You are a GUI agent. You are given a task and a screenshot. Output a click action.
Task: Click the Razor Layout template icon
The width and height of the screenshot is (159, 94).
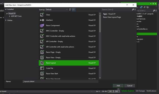click(42, 63)
